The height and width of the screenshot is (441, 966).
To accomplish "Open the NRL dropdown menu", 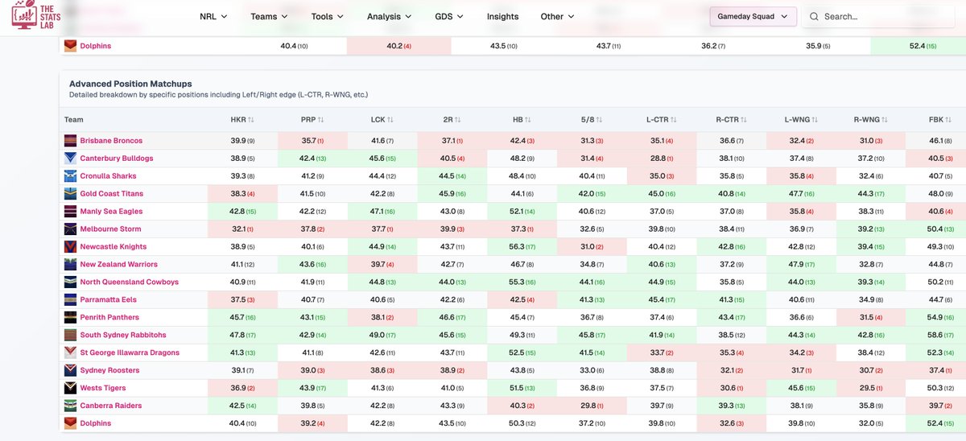I will pos(213,16).
